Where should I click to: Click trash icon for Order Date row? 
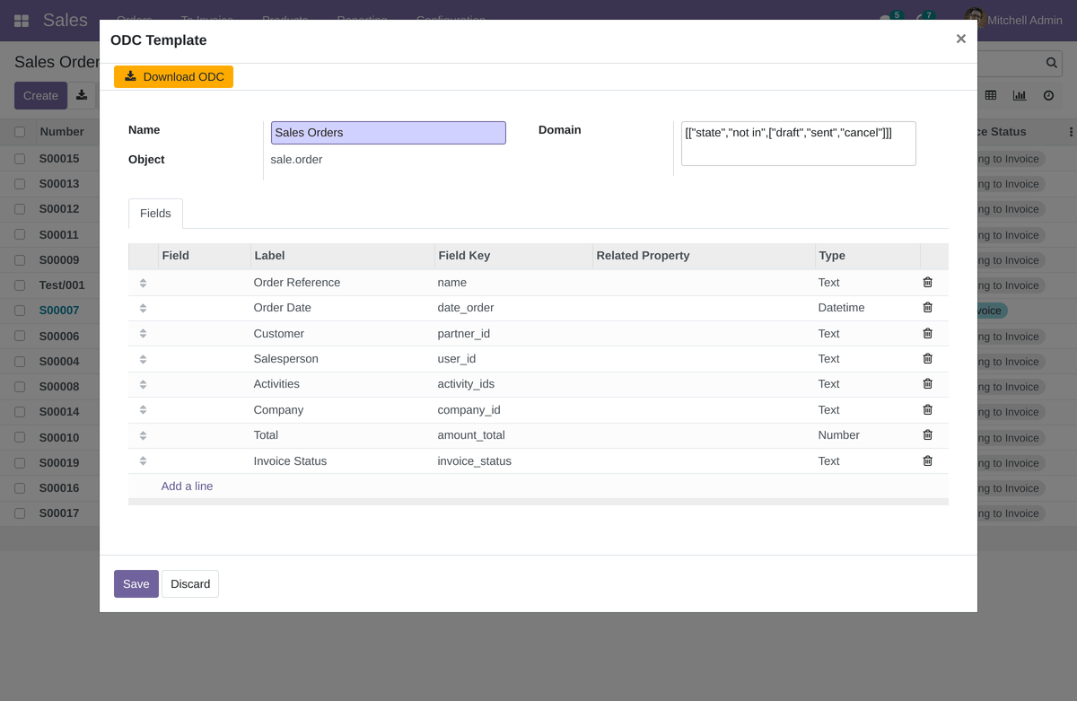click(x=927, y=307)
